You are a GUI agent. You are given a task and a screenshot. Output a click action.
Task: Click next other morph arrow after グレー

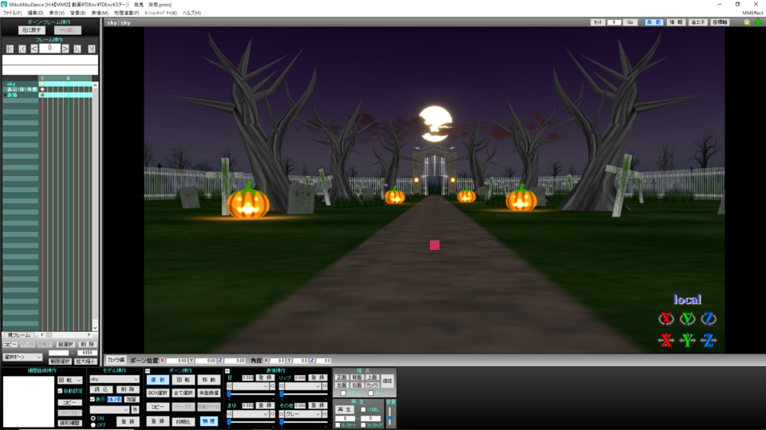point(325,414)
